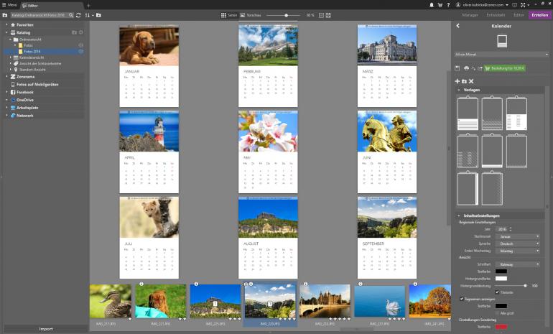This screenshot has width=553, height=334.
Task: Open the Sprache Deutsch dropdown
Action: click(518, 243)
